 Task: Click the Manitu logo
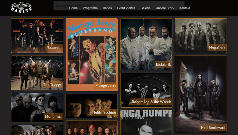tap(21, 7)
